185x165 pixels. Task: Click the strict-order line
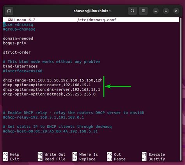point(17,53)
